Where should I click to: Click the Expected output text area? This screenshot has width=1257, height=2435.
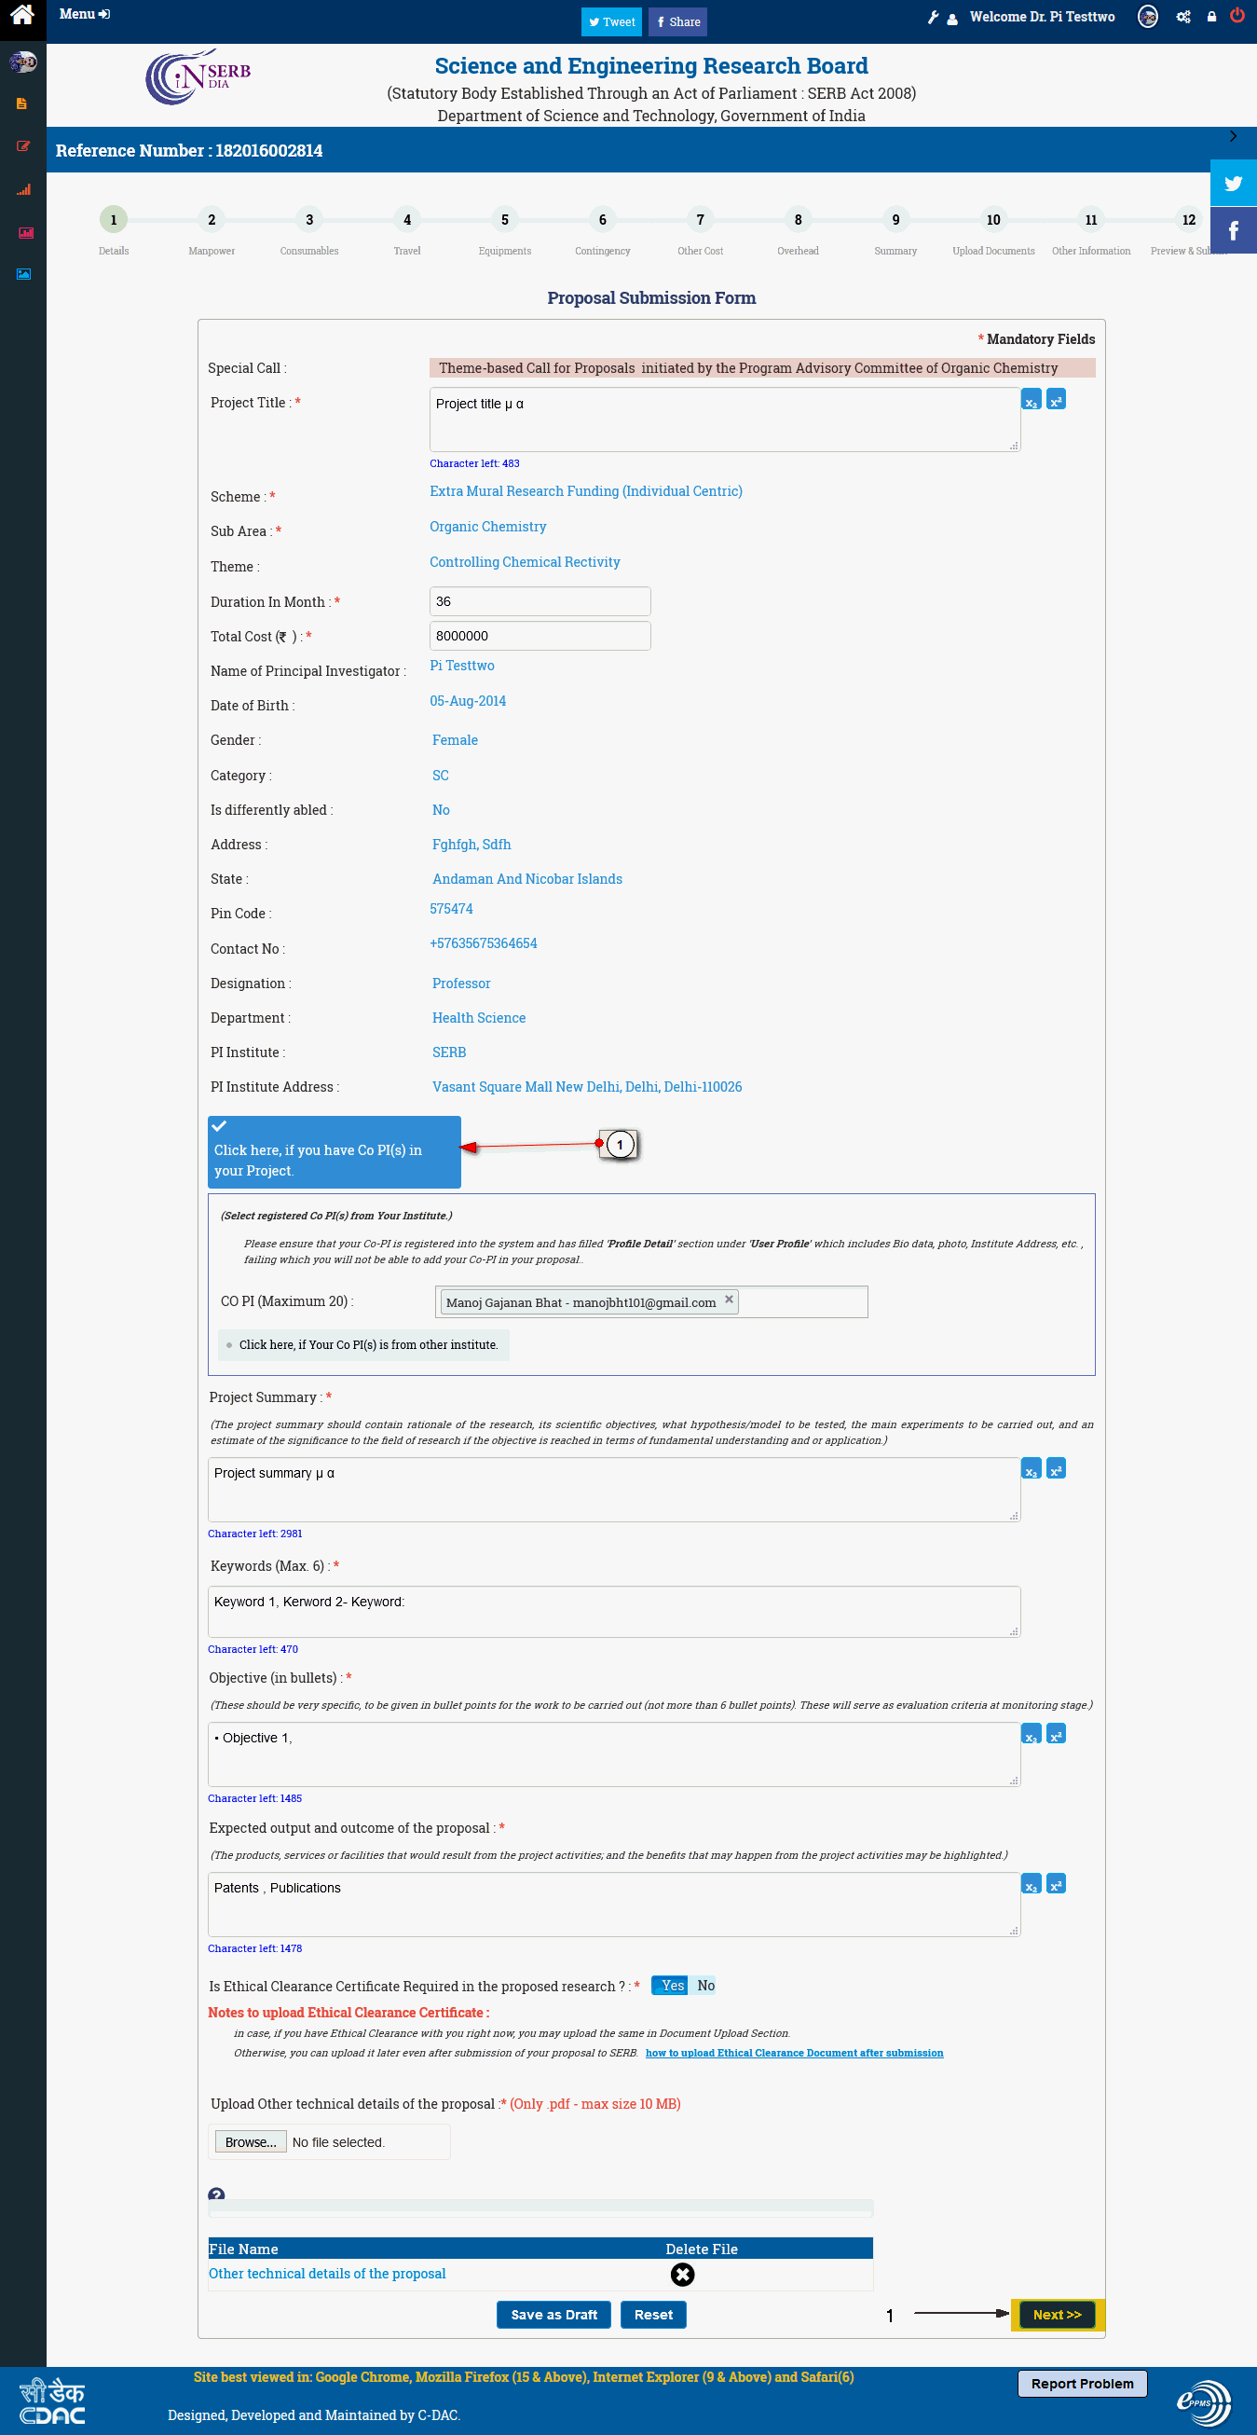coord(613,1905)
